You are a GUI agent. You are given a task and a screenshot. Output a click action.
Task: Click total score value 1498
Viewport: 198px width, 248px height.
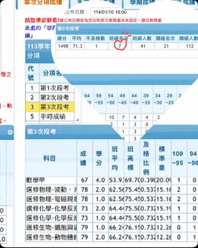(63, 46)
